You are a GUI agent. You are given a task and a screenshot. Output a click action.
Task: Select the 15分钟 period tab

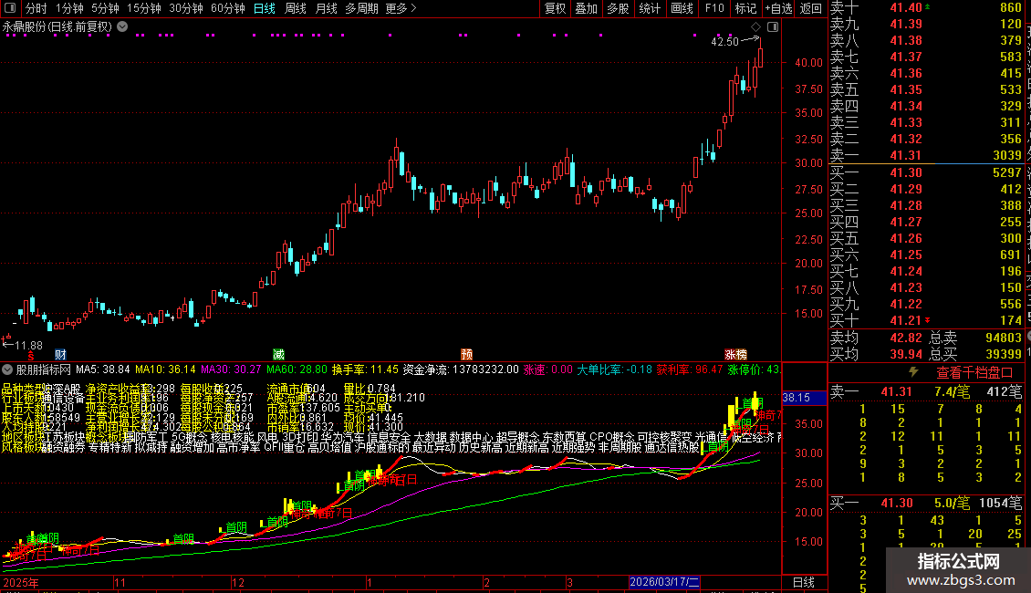pos(144,8)
